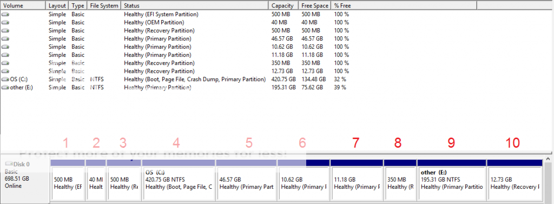The width and height of the screenshot is (554, 204).
Task: Click the '75.62 GB' free space cell
Action: coord(312,88)
